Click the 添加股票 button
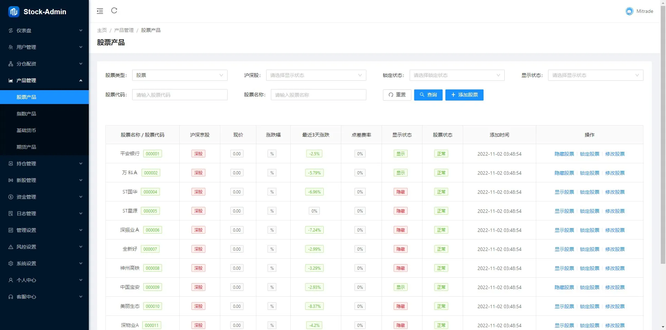This screenshot has width=666, height=330. 464,95
